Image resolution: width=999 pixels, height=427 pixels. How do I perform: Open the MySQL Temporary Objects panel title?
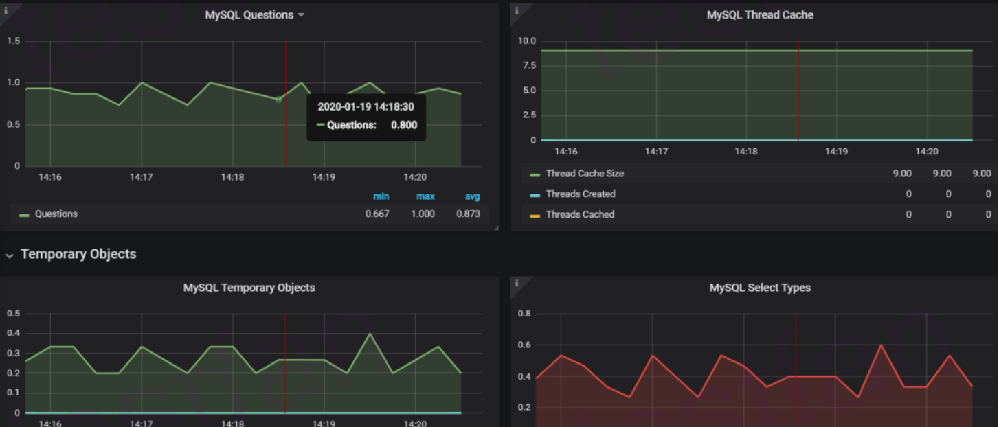249,288
